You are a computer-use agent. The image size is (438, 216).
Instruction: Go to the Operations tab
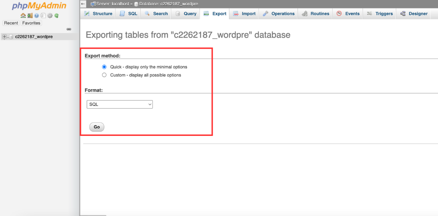(278, 14)
